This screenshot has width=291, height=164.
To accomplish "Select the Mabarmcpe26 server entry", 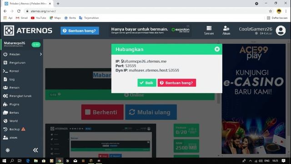I will (22, 45).
